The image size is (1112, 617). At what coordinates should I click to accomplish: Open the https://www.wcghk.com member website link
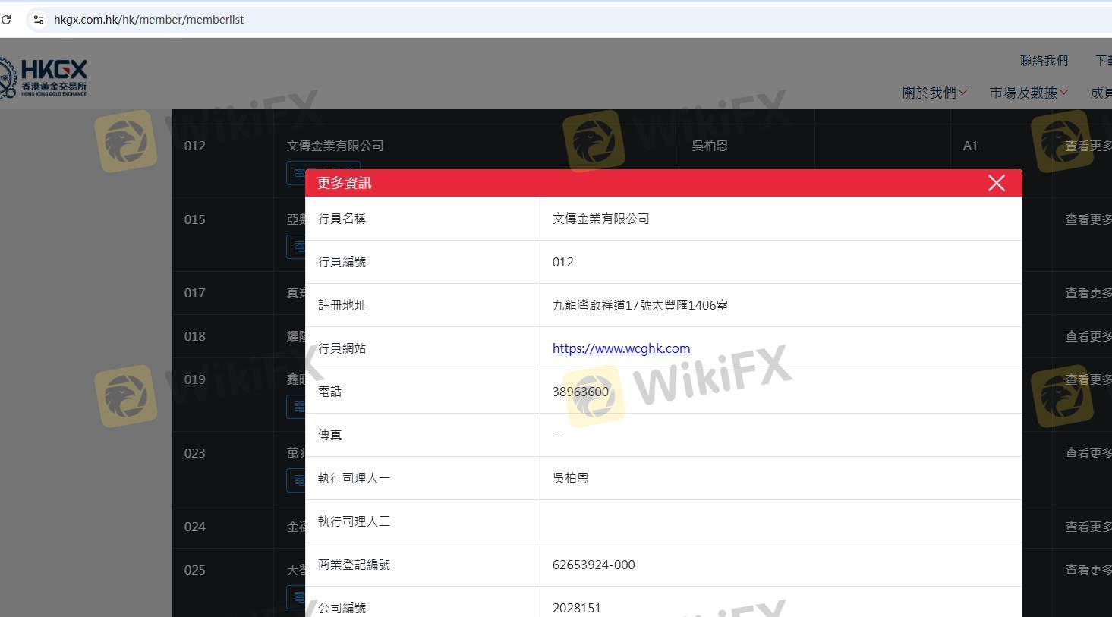click(x=621, y=348)
